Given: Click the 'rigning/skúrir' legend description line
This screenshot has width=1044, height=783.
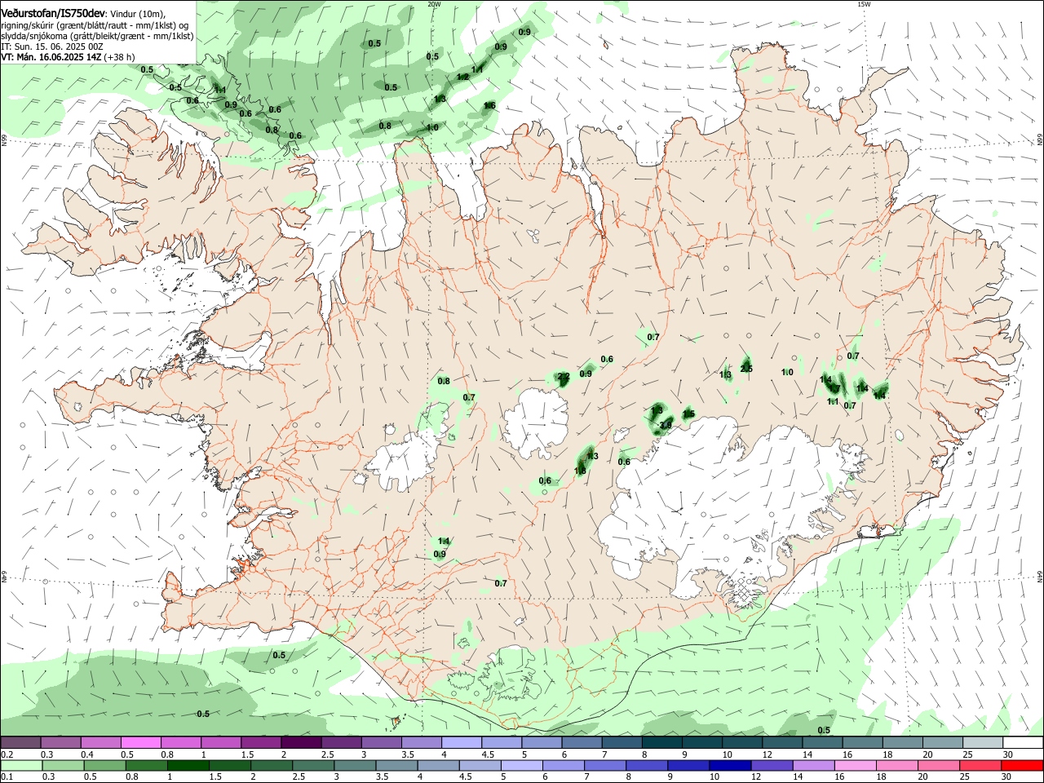Looking at the screenshot, I should point(95,24).
